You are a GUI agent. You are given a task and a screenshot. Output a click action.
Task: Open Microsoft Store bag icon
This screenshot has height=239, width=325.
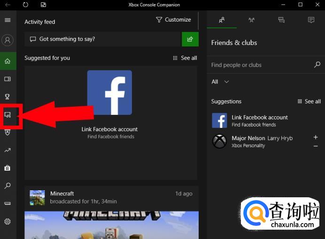8,168
